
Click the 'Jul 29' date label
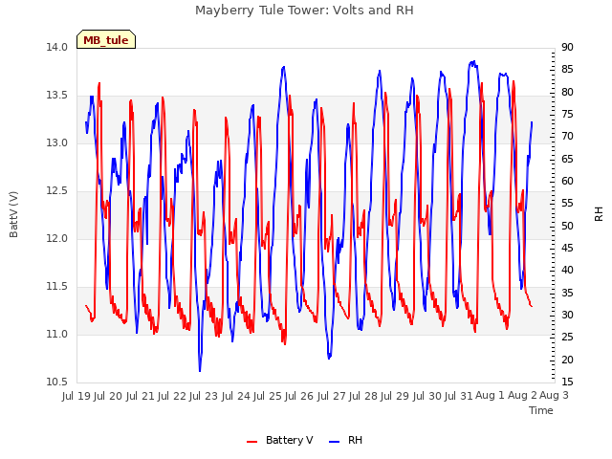tap(395, 396)
